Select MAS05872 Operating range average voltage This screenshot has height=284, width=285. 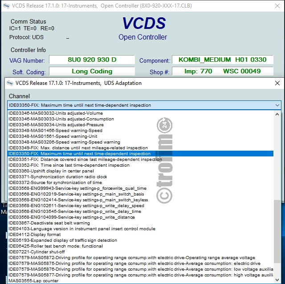click(x=141, y=258)
